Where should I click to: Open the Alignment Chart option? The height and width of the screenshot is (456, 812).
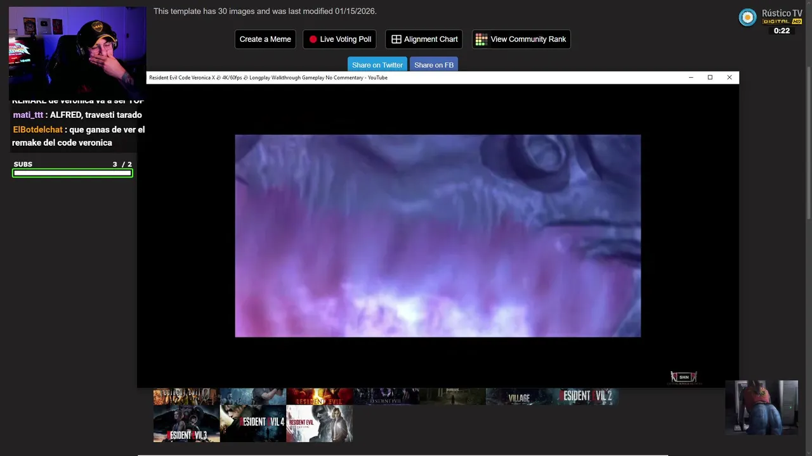click(424, 39)
